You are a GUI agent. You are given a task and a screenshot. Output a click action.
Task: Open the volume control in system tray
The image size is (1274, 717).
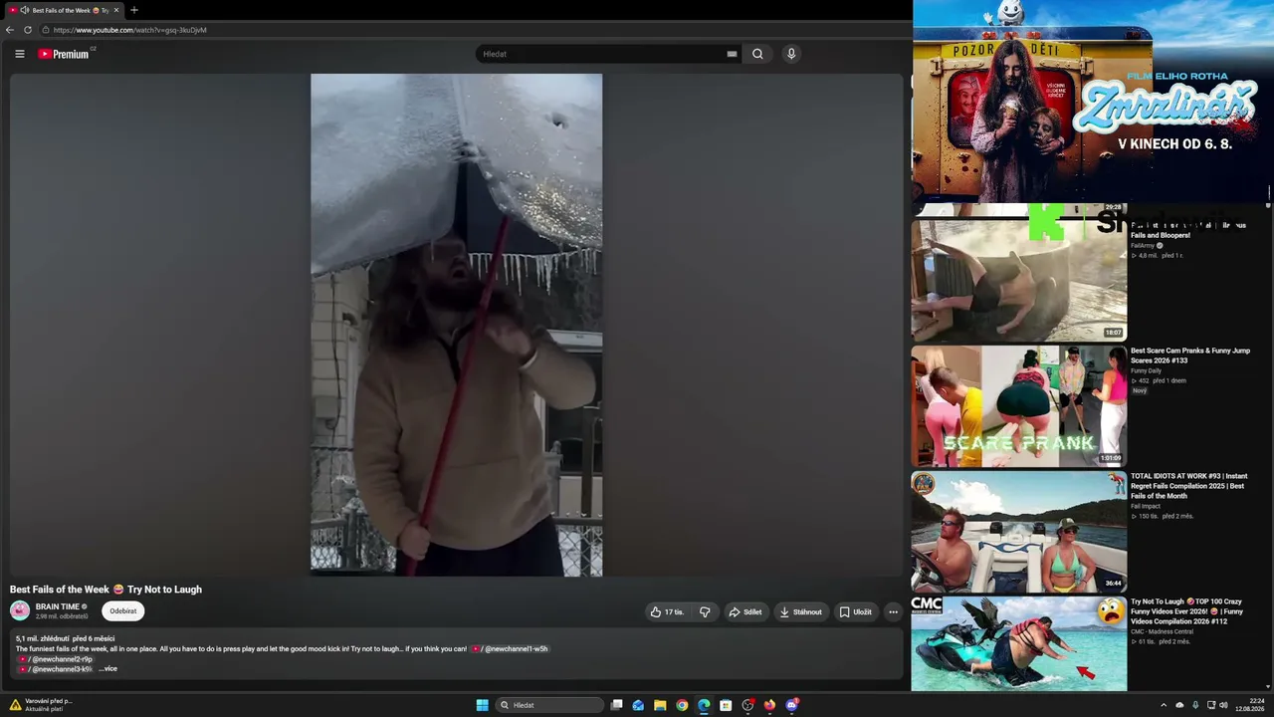pyautogui.click(x=1223, y=705)
